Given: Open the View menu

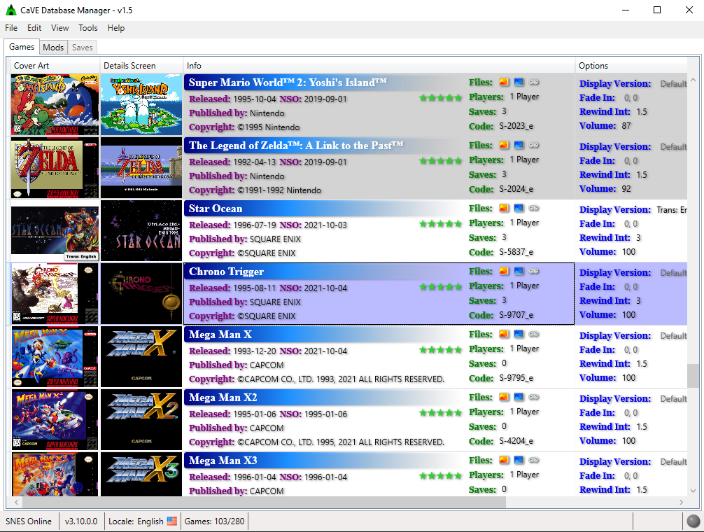Looking at the screenshot, I should tap(59, 28).
